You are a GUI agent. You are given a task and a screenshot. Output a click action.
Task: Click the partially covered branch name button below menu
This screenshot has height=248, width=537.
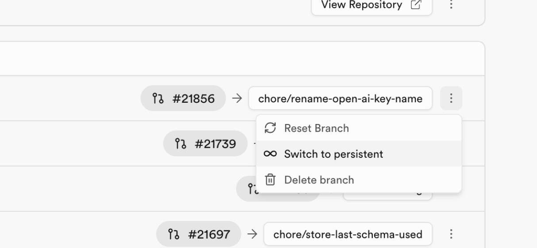coord(388,196)
